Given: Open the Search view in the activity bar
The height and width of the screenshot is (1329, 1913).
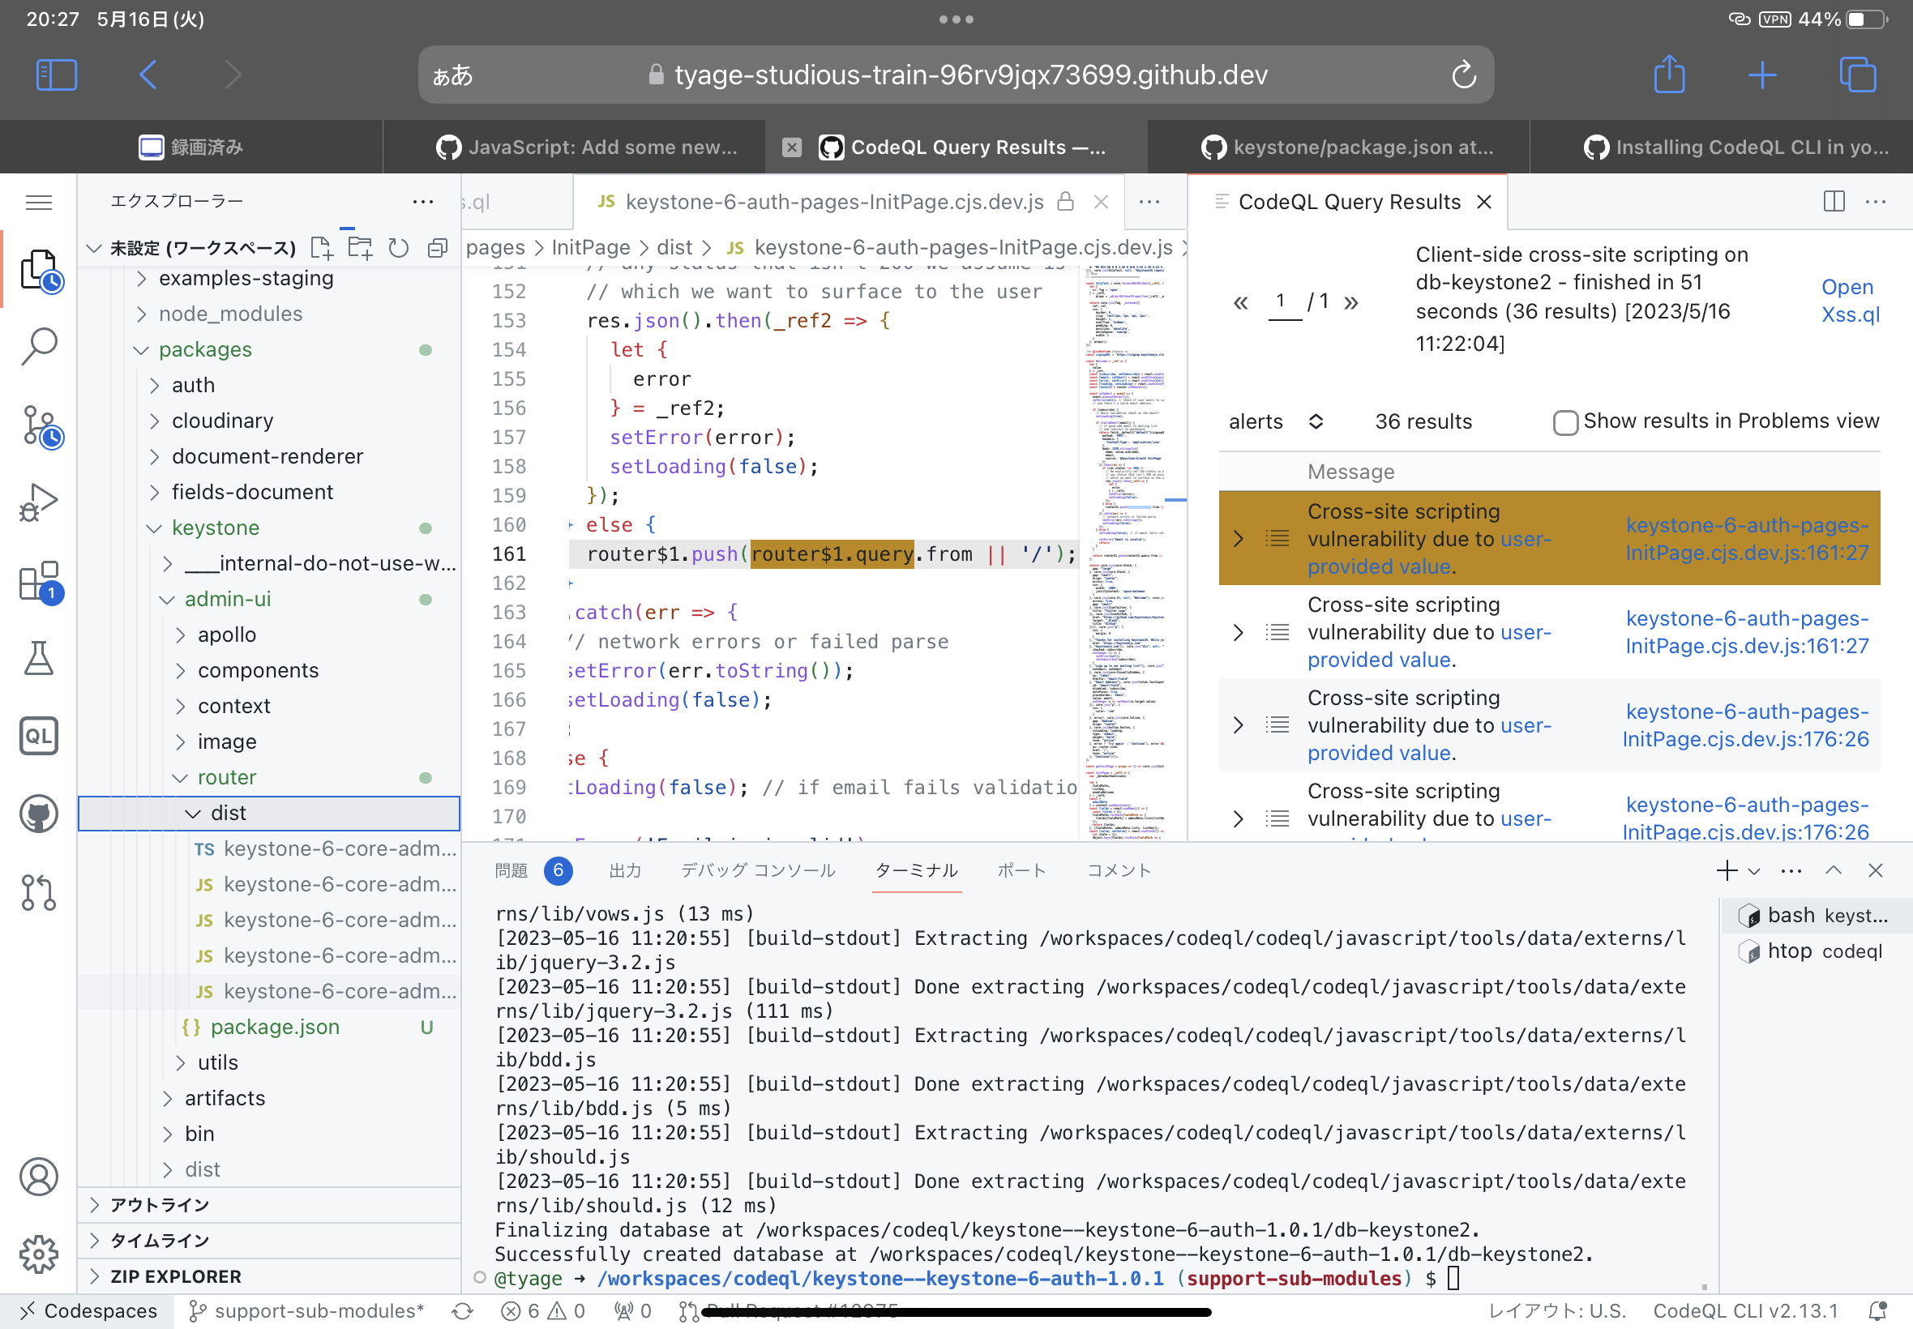Looking at the screenshot, I should (x=38, y=345).
